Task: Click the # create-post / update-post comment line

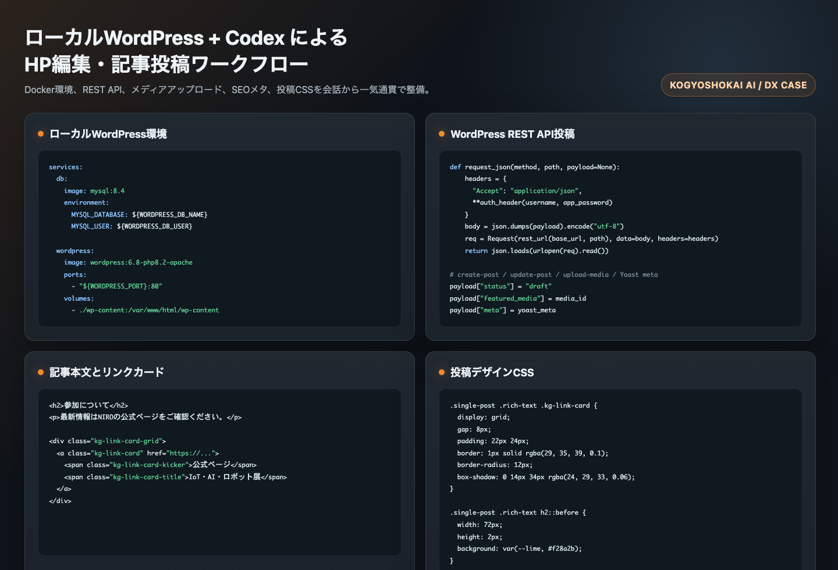Action: 554,275
